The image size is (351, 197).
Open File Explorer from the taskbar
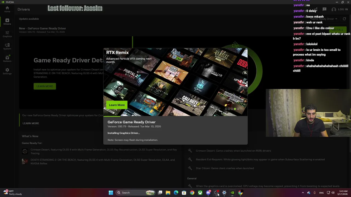168,193
